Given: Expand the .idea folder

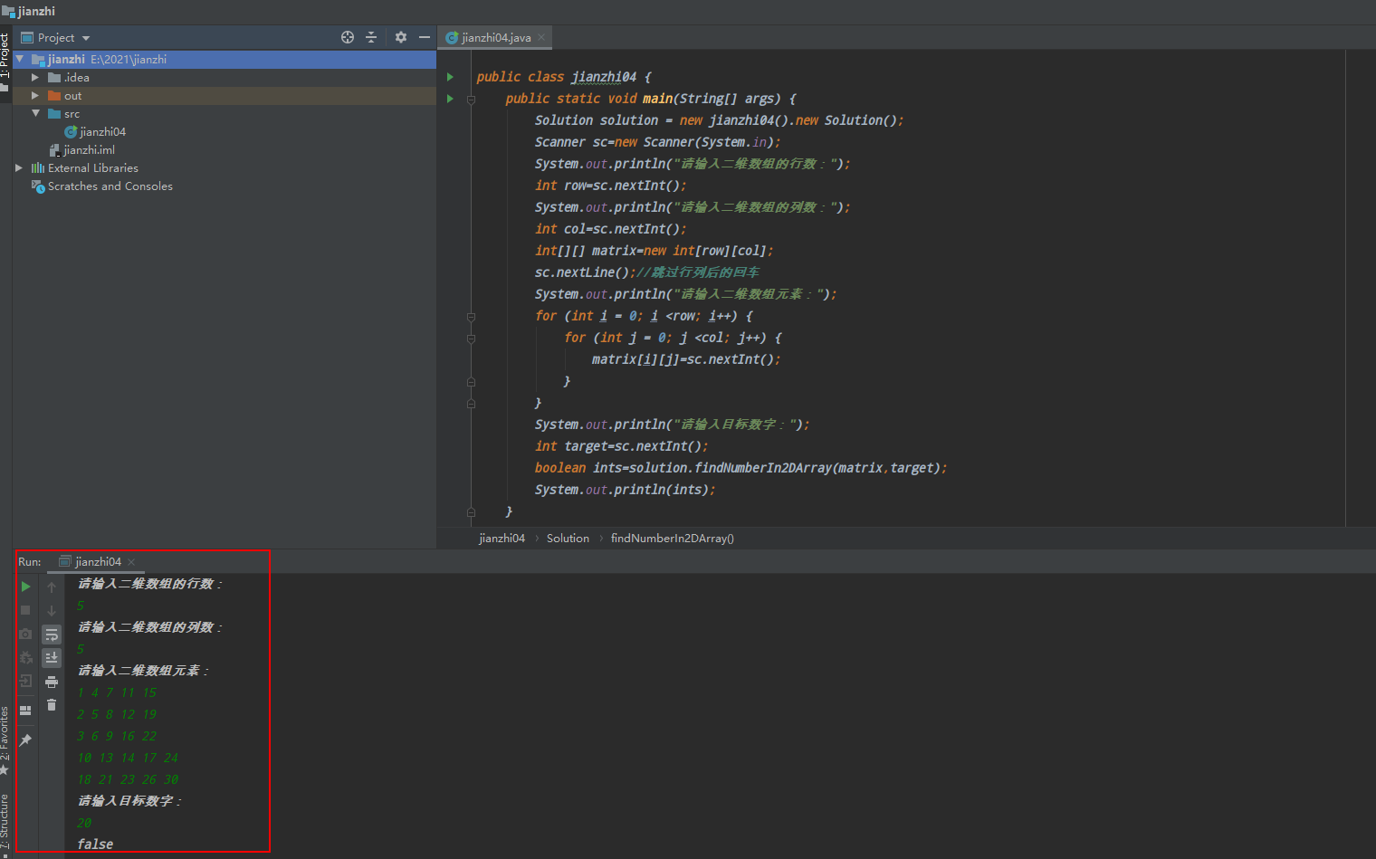Looking at the screenshot, I should pyautogui.click(x=35, y=77).
